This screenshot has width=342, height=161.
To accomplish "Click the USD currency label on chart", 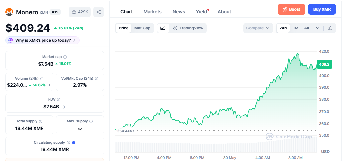I will pyautogui.click(x=325, y=151).
